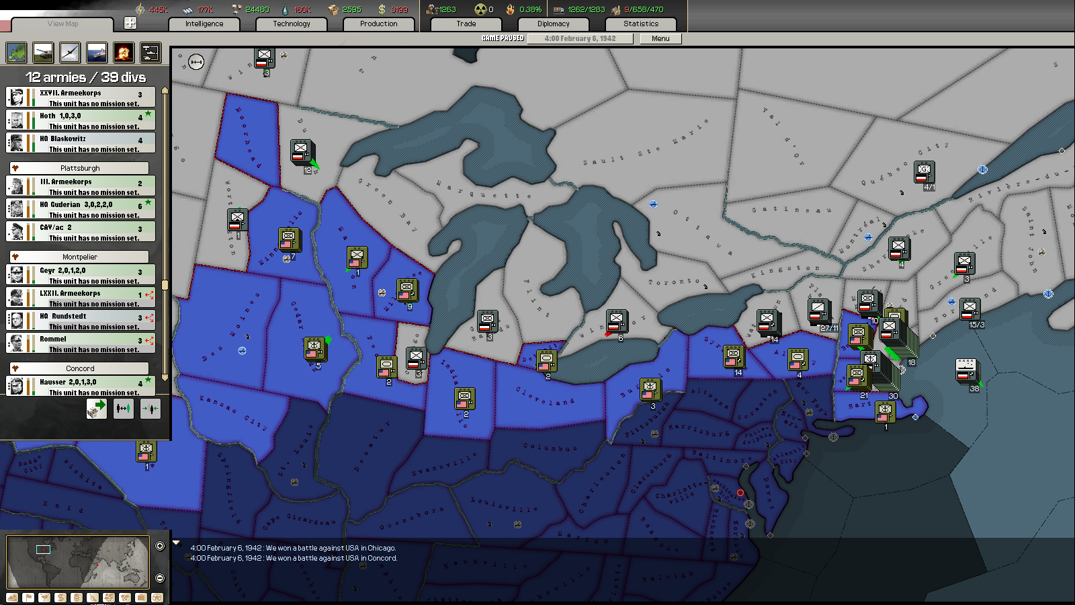This screenshot has height=605, width=1075.
Task: Switch to the feather/quill map mode
Action: pos(93,597)
